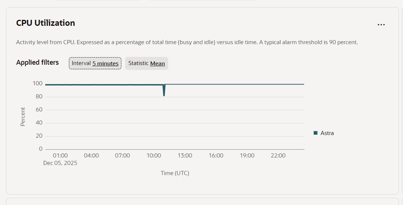This screenshot has height=205, width=403.
Task: Toggle the Astra series legend label
Action: click(327, 133)
